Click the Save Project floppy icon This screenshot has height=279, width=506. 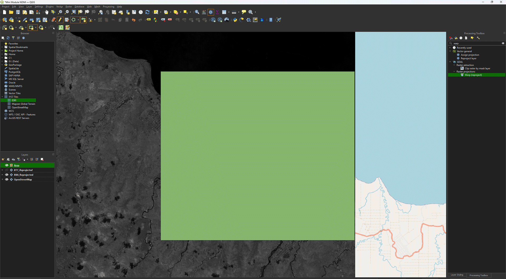[18, 12]
